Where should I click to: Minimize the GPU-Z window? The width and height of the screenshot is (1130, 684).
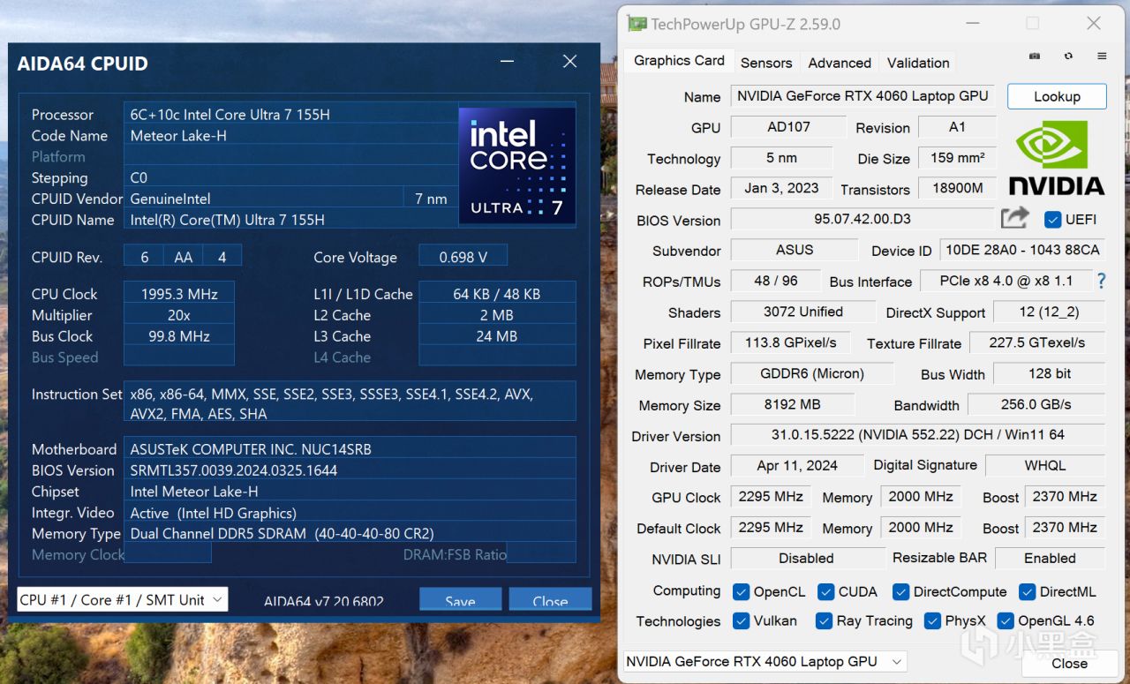coord(971,24)
